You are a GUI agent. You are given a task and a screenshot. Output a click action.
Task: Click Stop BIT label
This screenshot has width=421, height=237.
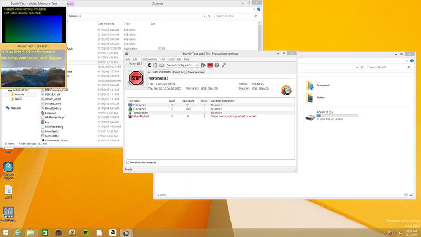click(136, 64)
